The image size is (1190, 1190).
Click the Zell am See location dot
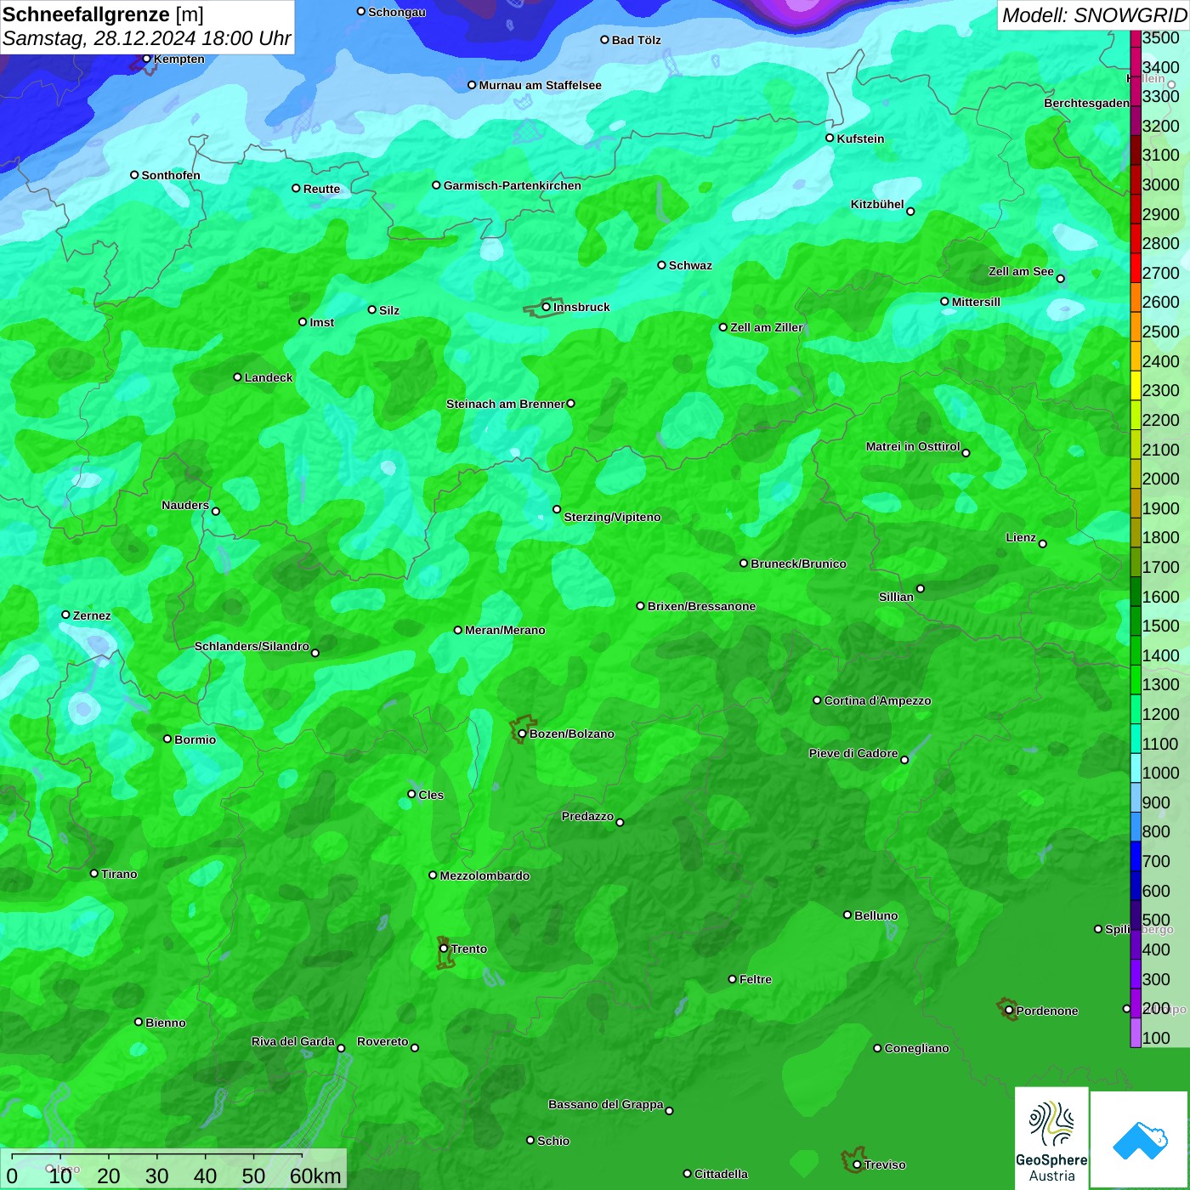click(1060, 279)
